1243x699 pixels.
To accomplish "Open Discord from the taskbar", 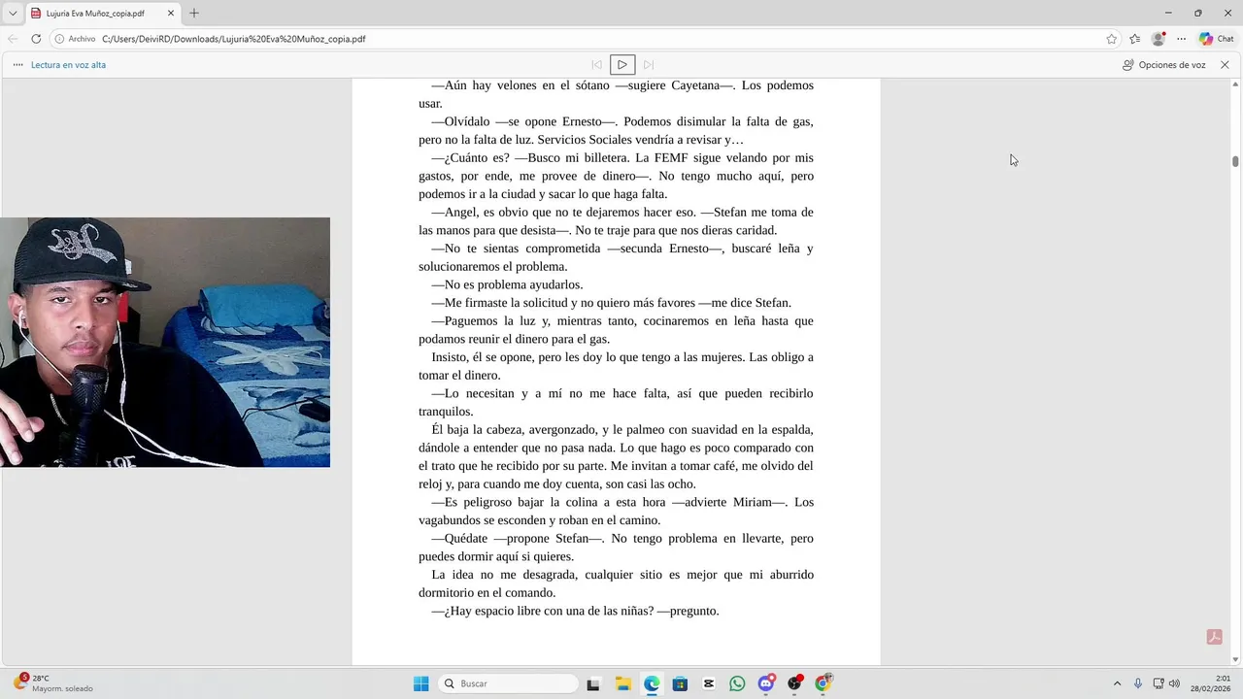I will [766, 683].
